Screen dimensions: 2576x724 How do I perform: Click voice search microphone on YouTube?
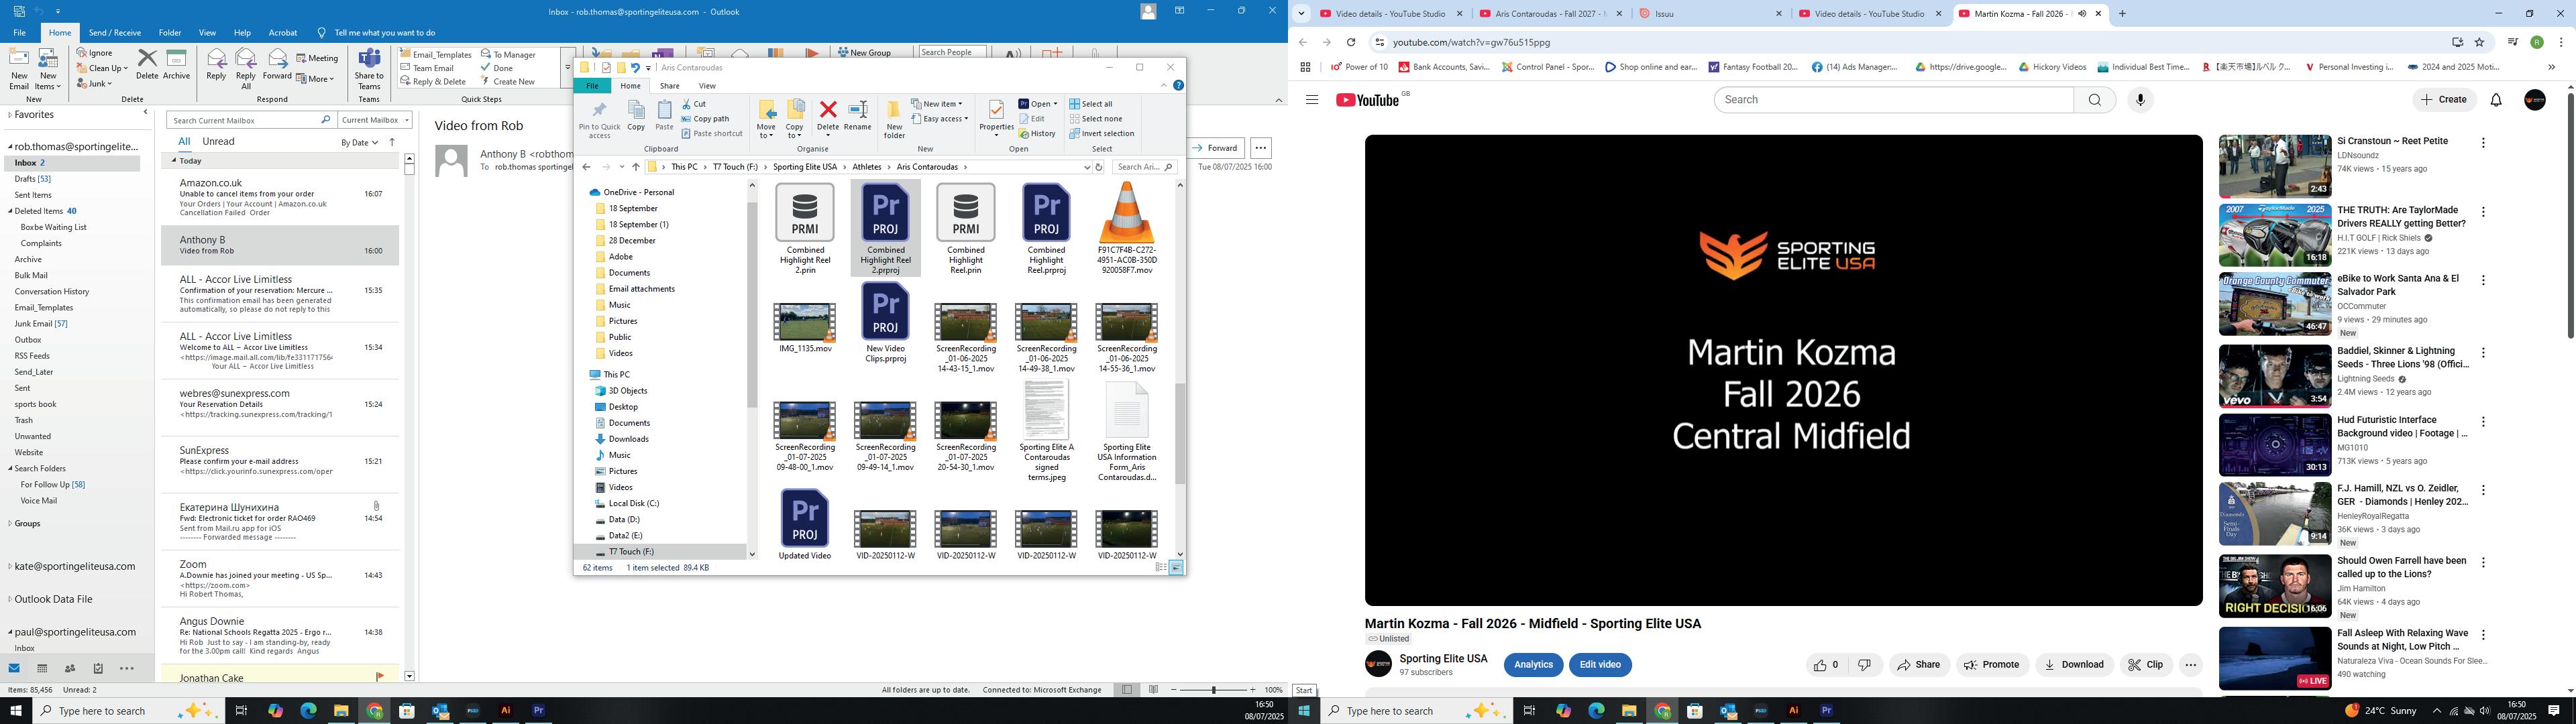point(2140,100)
